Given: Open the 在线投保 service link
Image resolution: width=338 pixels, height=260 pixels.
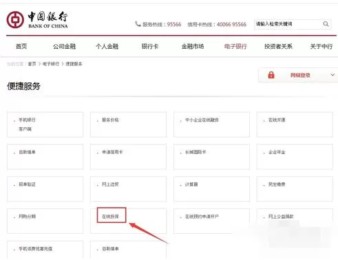Looking at the screenshot, I should point(110,217).
